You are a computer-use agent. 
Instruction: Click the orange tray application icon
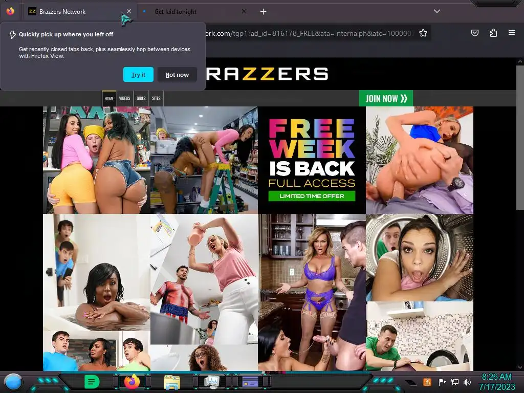427,382
